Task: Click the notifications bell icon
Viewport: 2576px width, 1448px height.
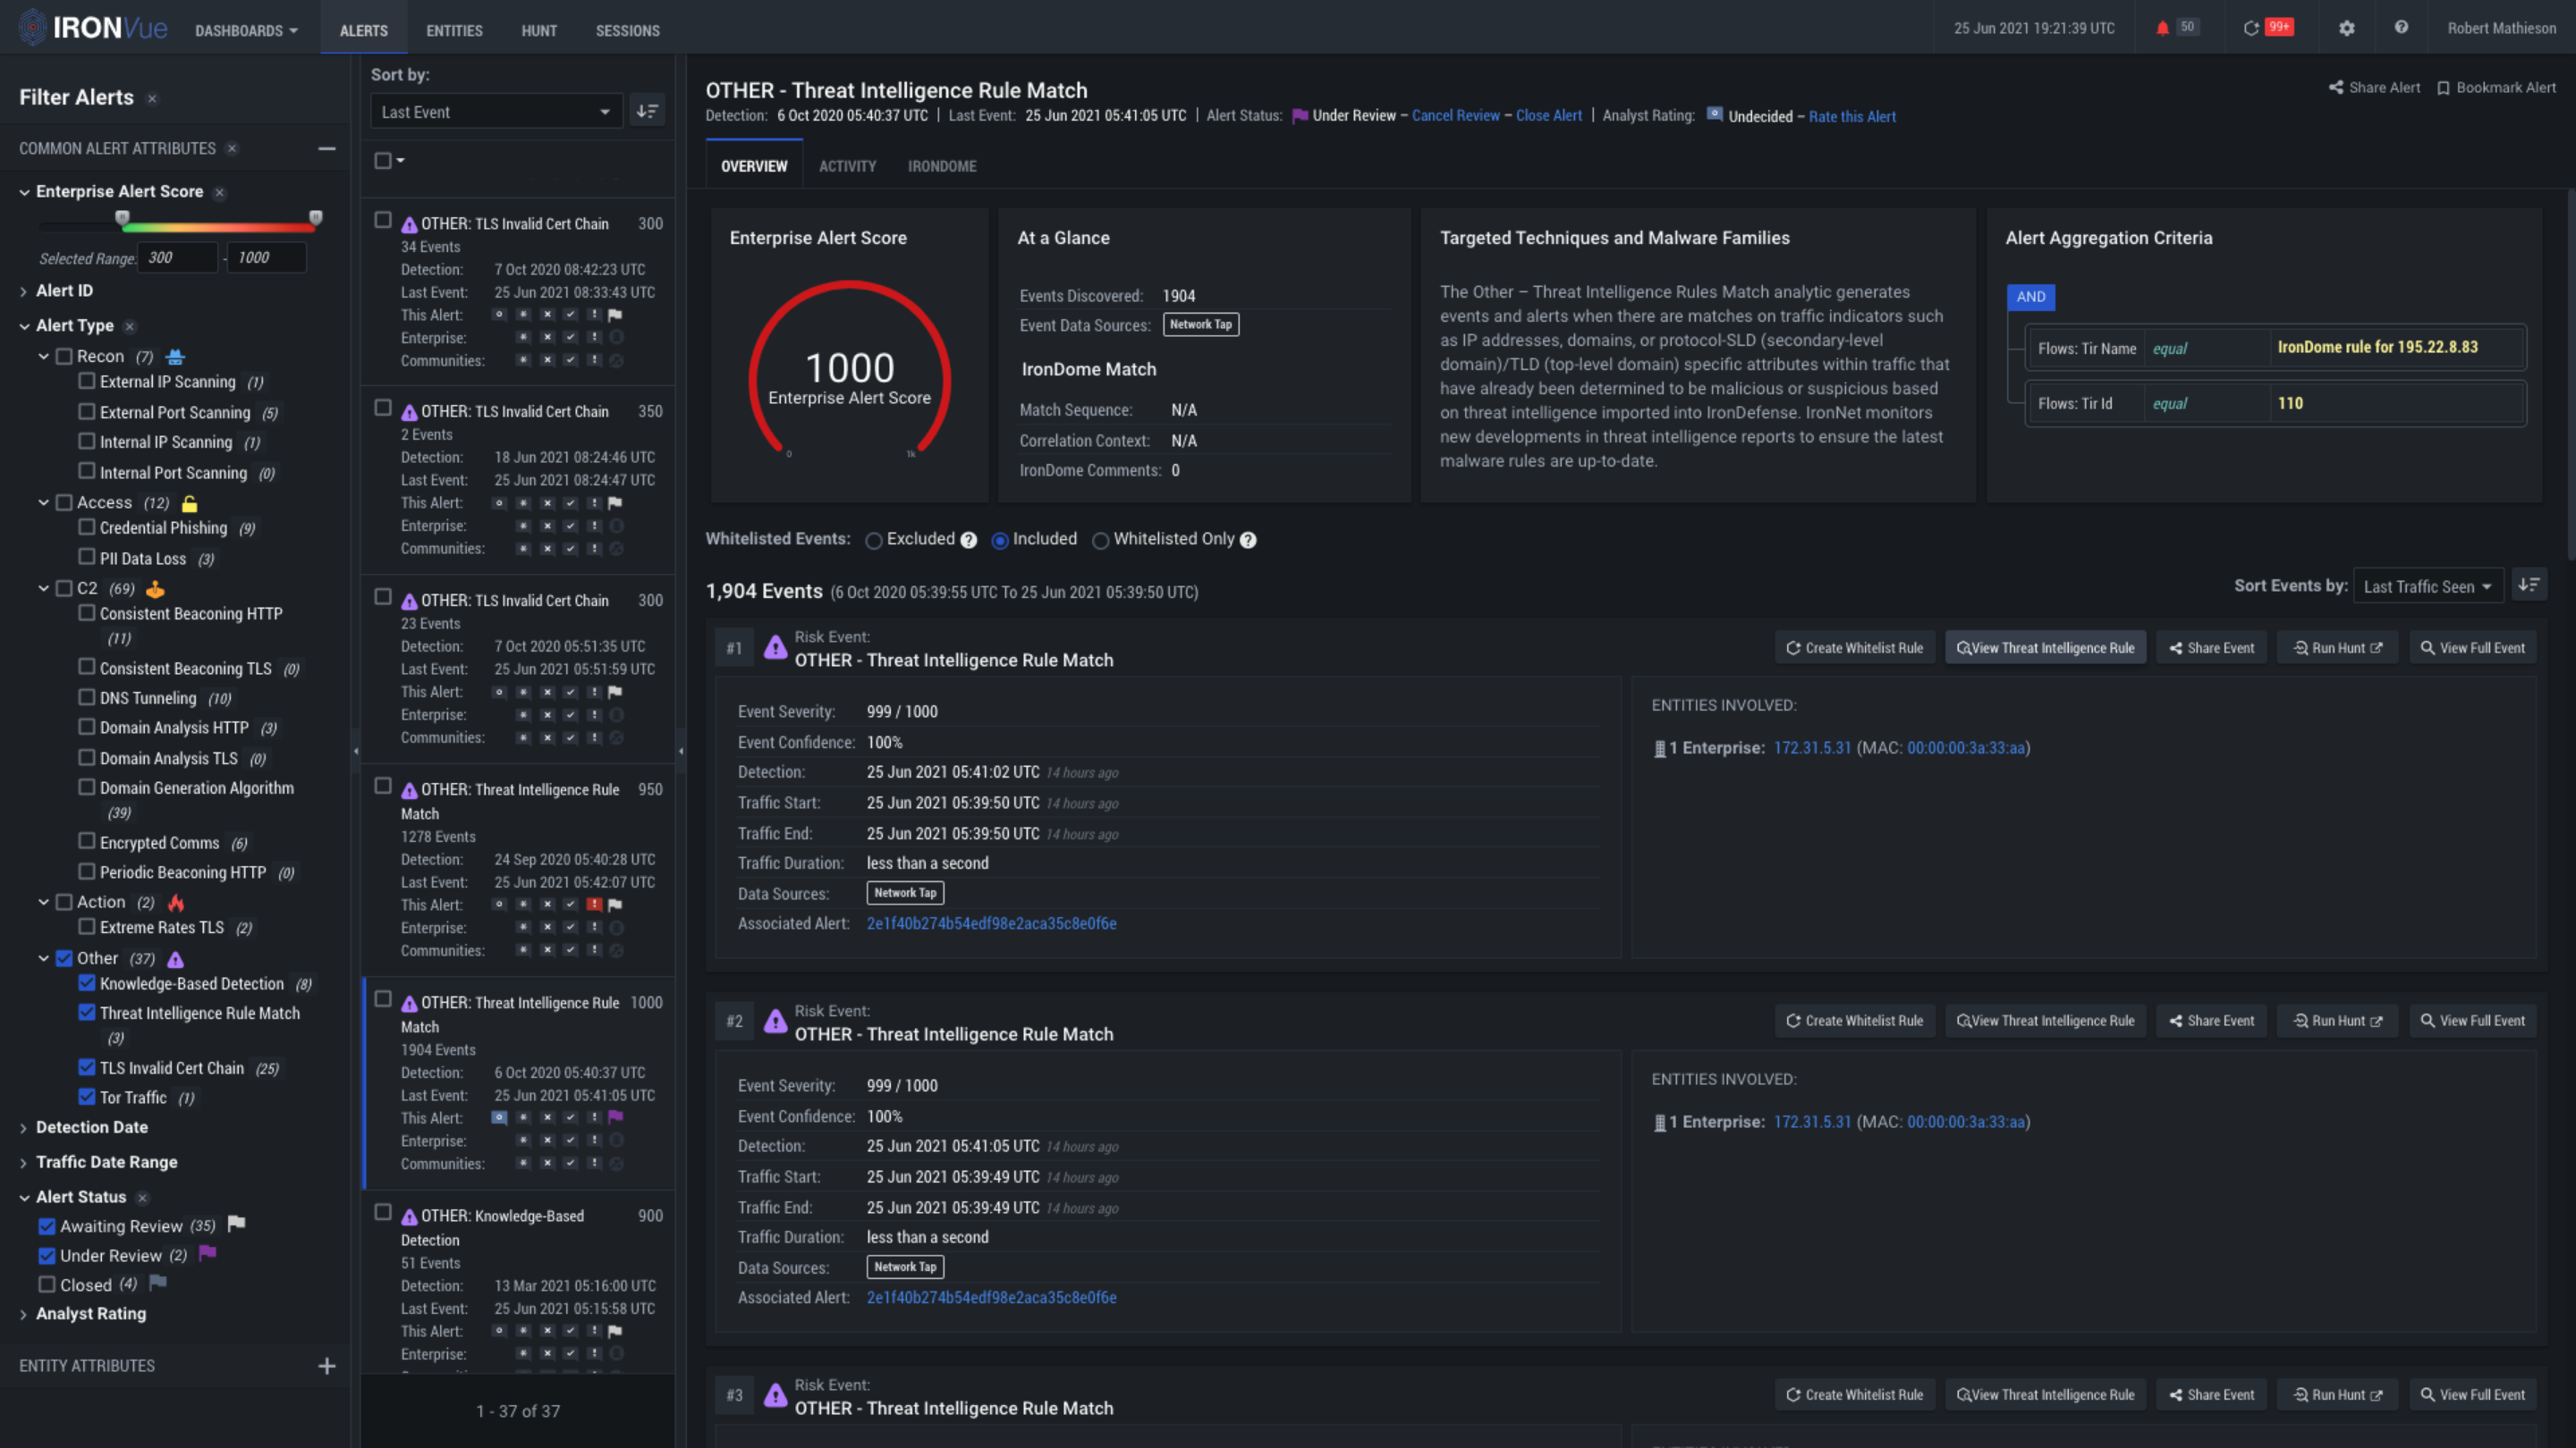Action: (2162, 28)
